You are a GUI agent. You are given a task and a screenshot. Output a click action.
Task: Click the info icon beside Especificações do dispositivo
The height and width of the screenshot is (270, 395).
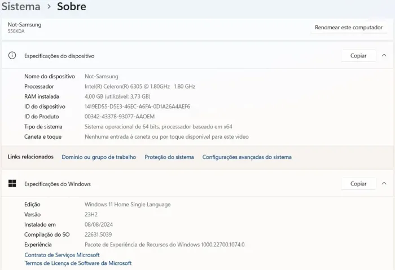[12, 55]
